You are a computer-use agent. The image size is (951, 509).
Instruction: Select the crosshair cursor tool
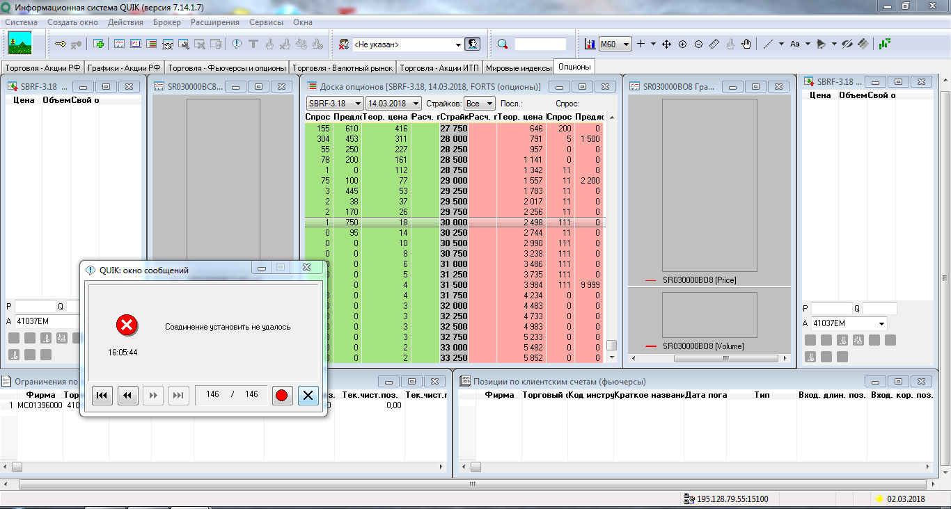click(x=641, y=44)
